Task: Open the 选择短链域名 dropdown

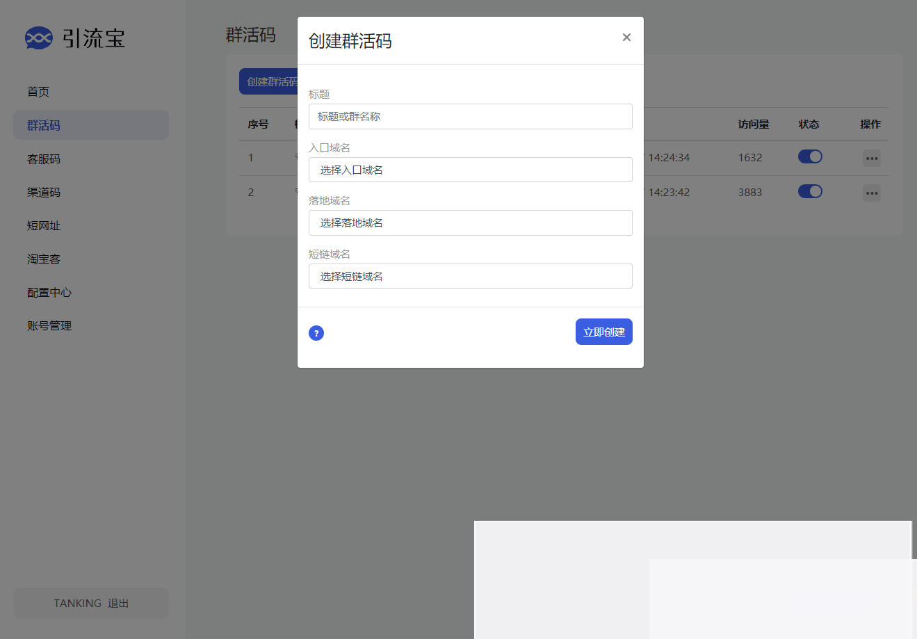Action: click(470, 276)
